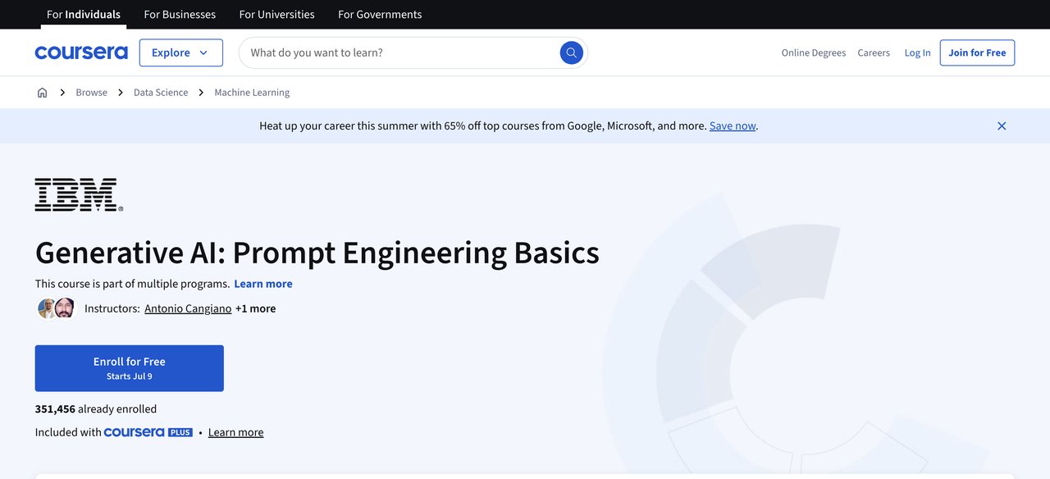This screenshot has width=1050, height=479.
Task: Click the search input field
Action: coord(394,52)
